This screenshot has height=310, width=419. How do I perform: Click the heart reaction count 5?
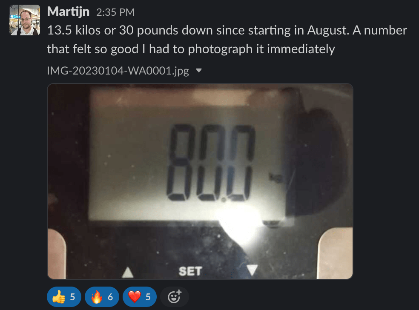pos(148,297)
